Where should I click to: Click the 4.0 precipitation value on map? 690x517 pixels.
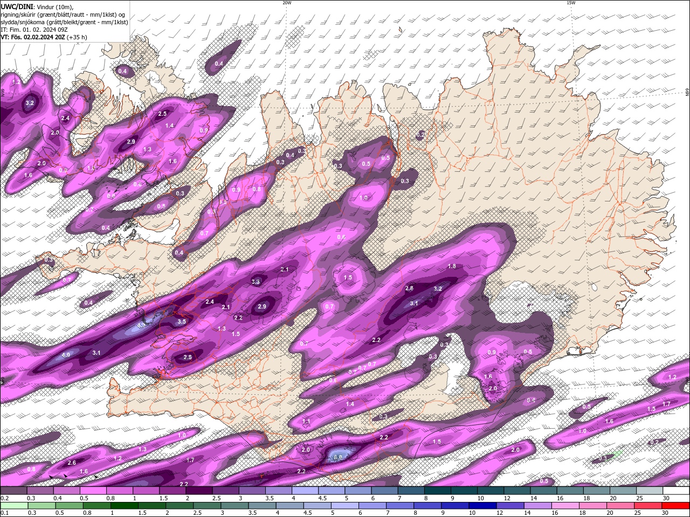coord(66,355)
